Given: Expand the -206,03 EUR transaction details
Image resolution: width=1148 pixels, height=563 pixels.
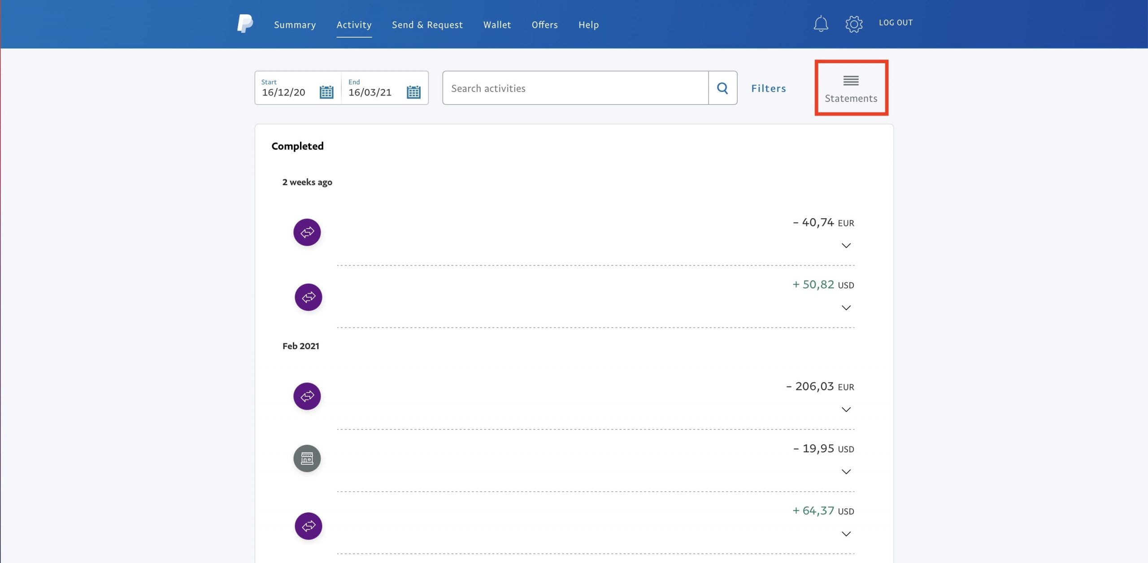Looking at the screenshot, I should click(x=846, y=410).
